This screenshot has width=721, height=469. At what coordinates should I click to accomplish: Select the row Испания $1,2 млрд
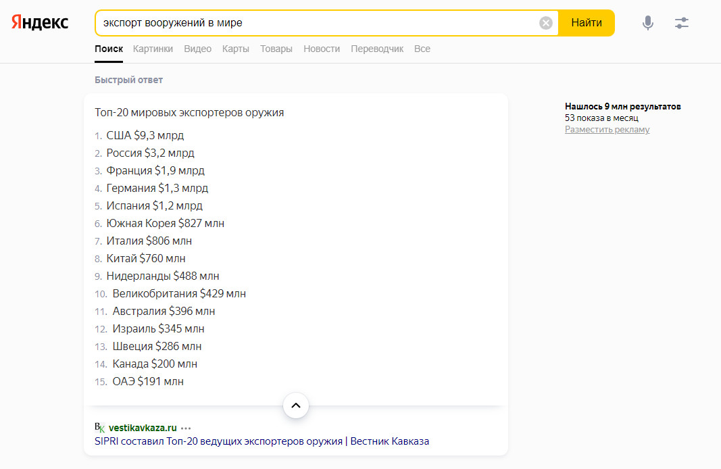click(155, 205)
